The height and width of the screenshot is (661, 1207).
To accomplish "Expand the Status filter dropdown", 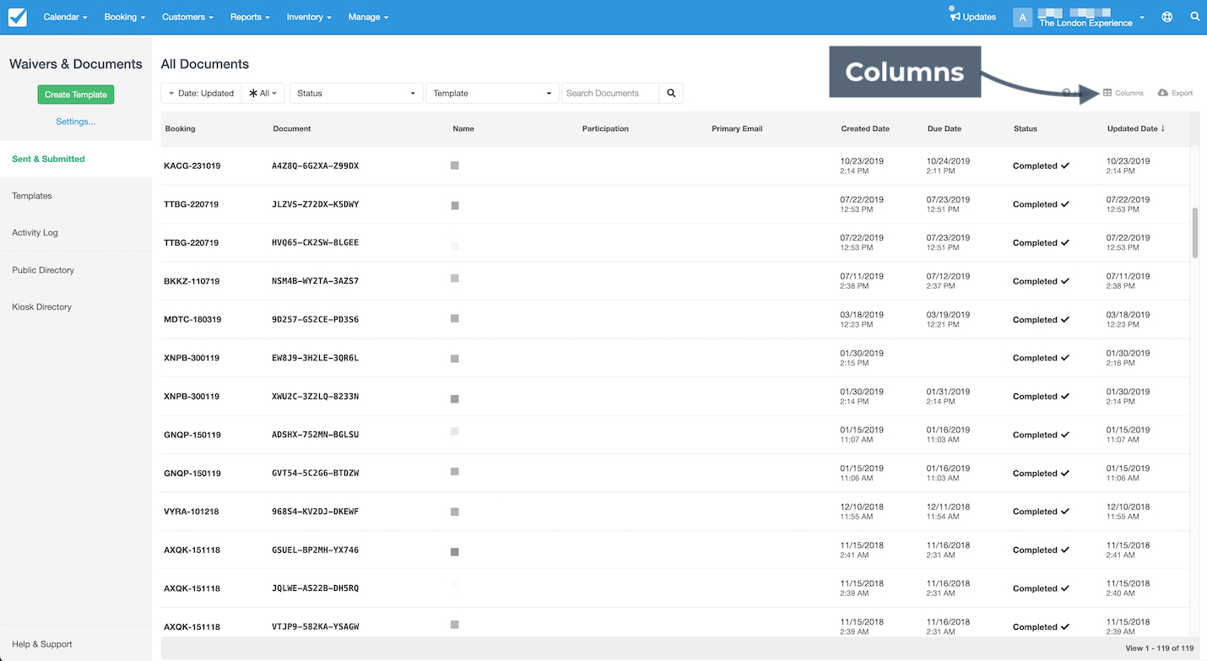I will coord(356,93).
